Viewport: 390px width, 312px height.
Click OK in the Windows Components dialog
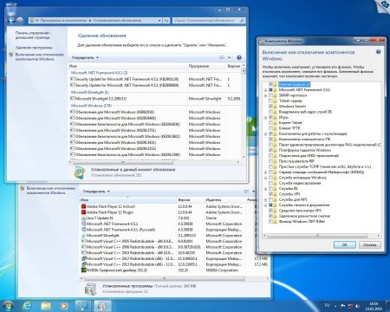point(344,244)
